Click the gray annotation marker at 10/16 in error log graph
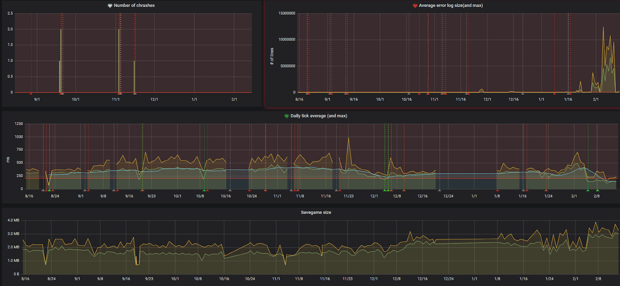 point(408,93)
